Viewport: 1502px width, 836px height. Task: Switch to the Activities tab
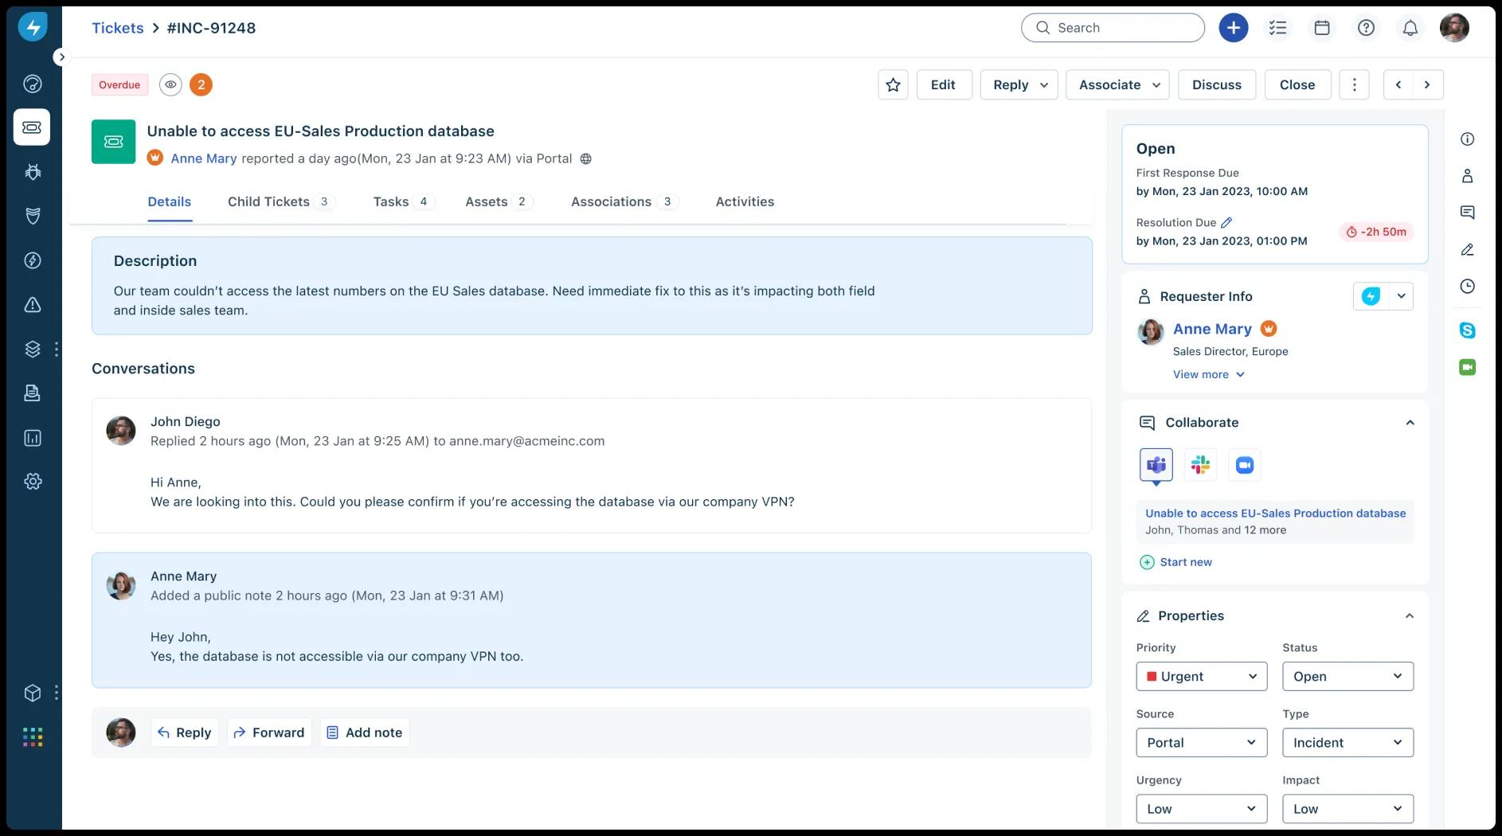click(x=744, y=202)
